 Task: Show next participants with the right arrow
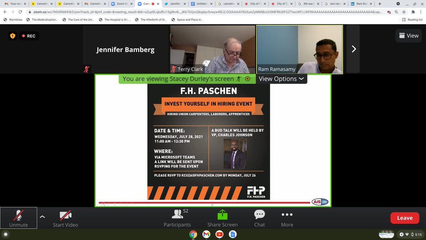coord(353,49)
